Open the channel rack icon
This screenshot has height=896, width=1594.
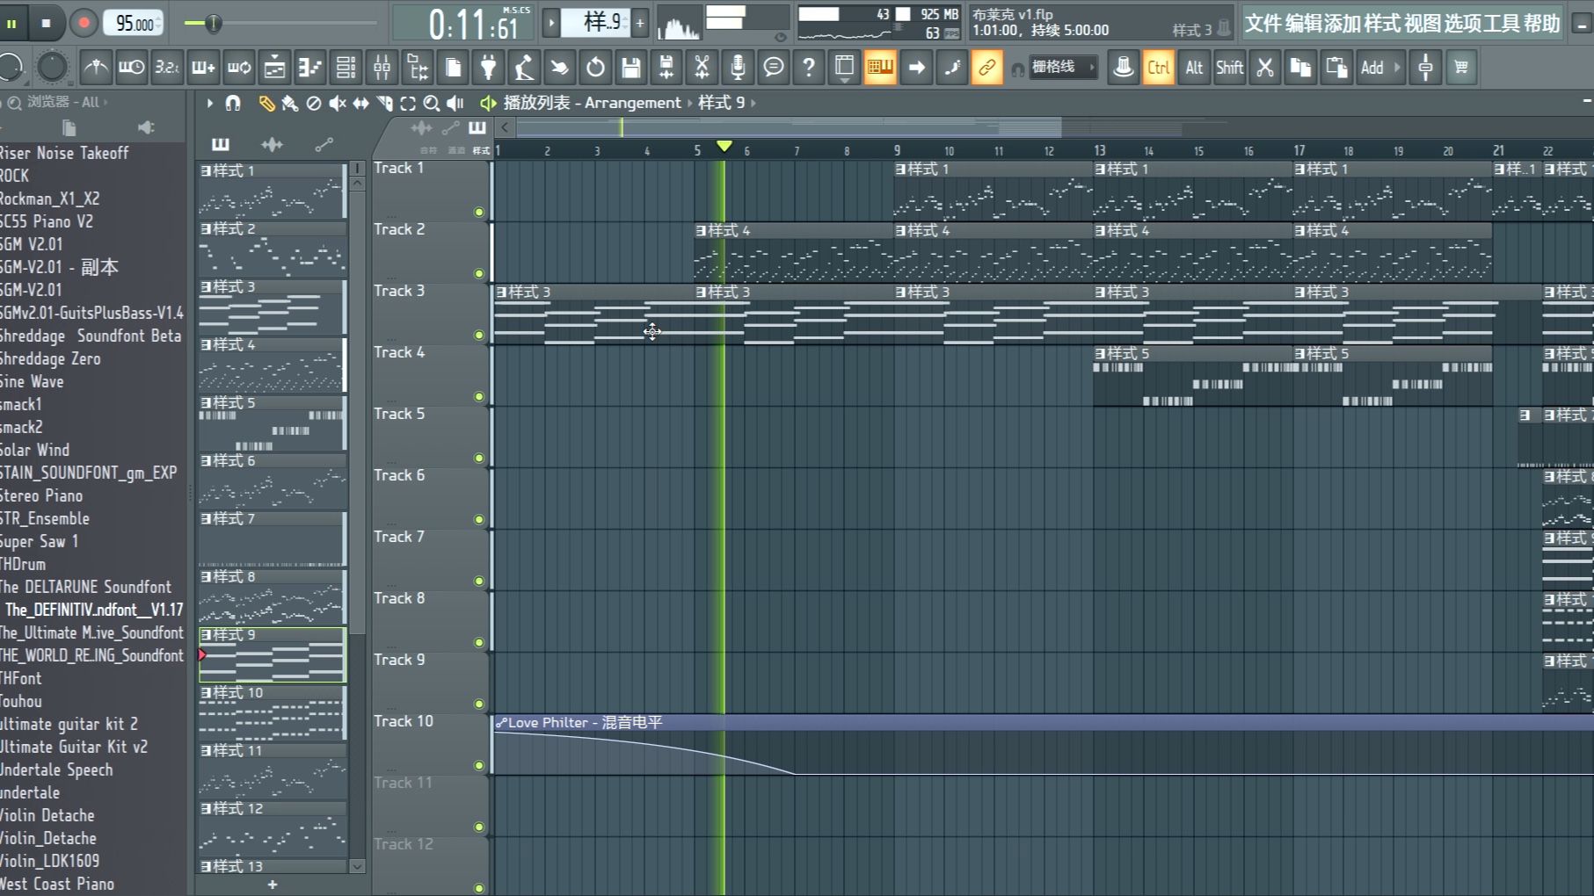pyautogui.click(x=346, y=68)
